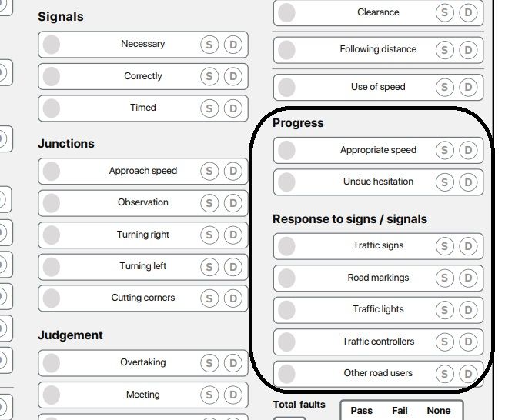Toggle the grey circle beside Traffic signs
This screenshot has width=505, height=420.
[286, 246]
